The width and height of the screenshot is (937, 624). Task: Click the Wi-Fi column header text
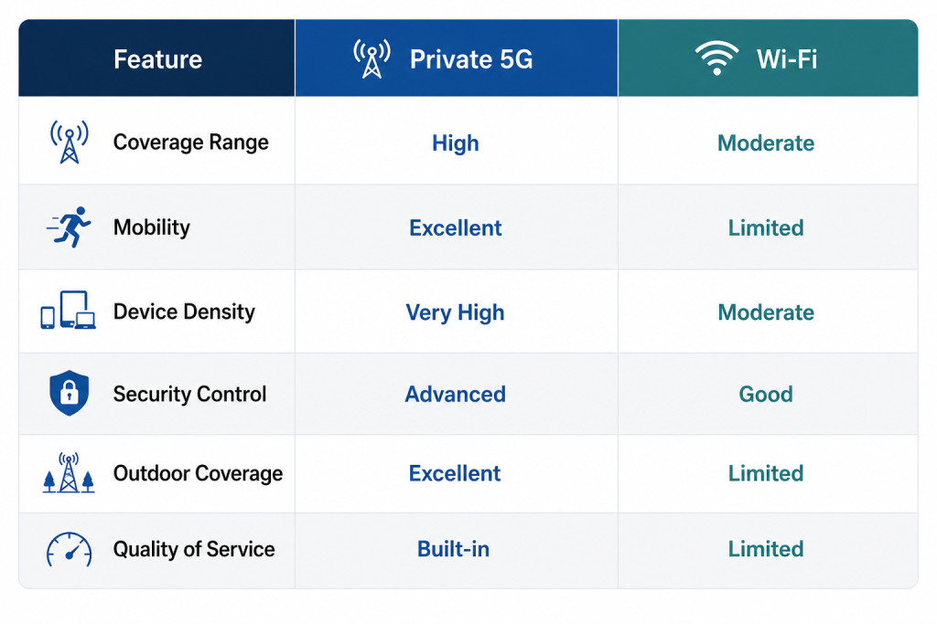786,59
